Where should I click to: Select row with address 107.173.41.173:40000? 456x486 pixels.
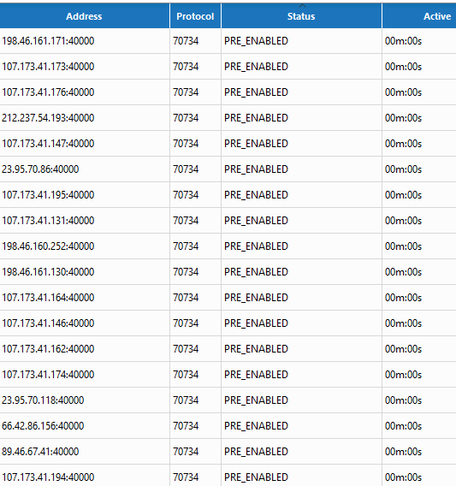[228, 67]
